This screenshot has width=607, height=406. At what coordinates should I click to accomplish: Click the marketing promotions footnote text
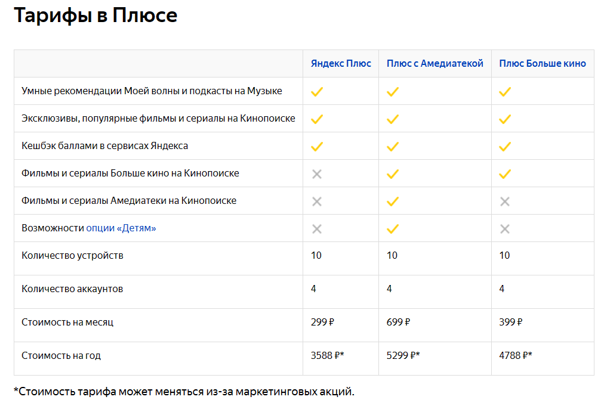pyautogui.click(x=184, y=392)
